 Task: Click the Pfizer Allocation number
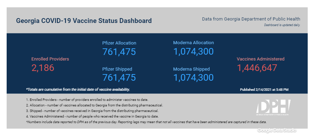pyautogui.click(x=119, y=51)
